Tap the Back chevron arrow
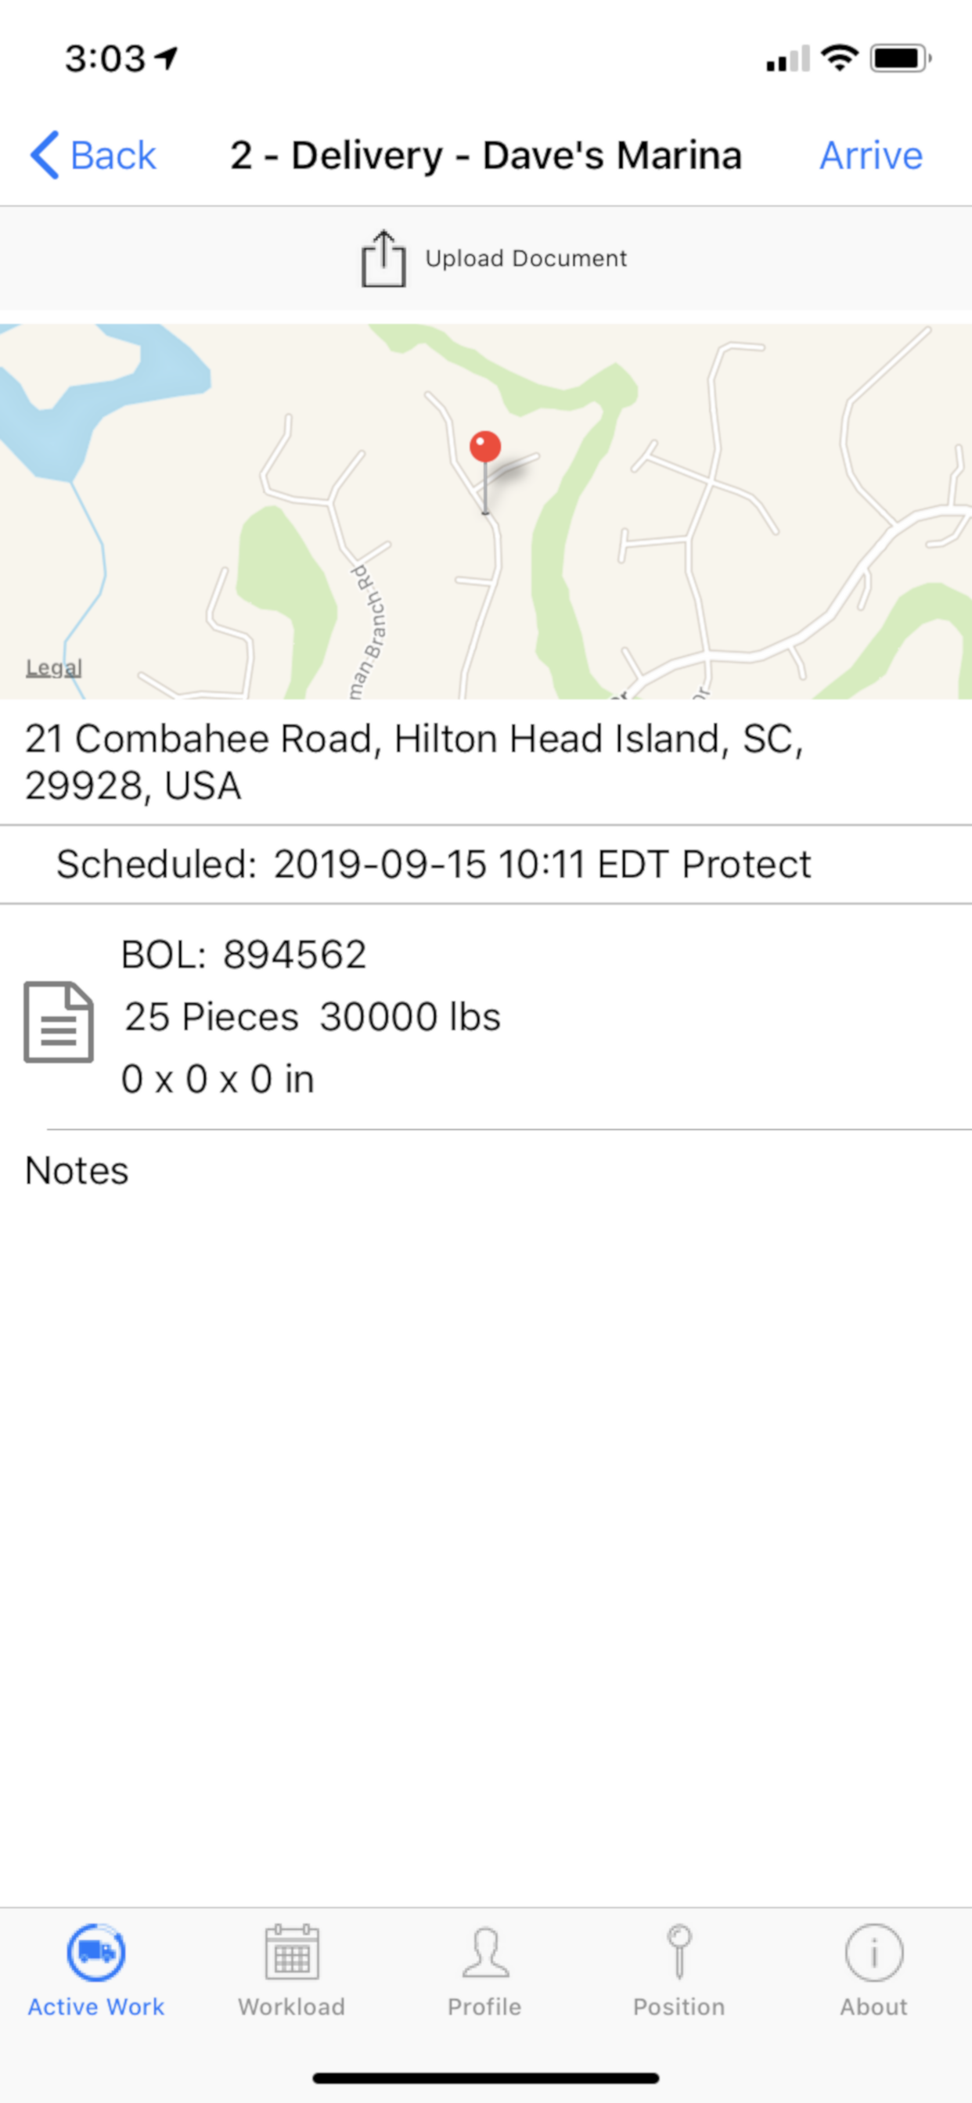 click(45, 155)
